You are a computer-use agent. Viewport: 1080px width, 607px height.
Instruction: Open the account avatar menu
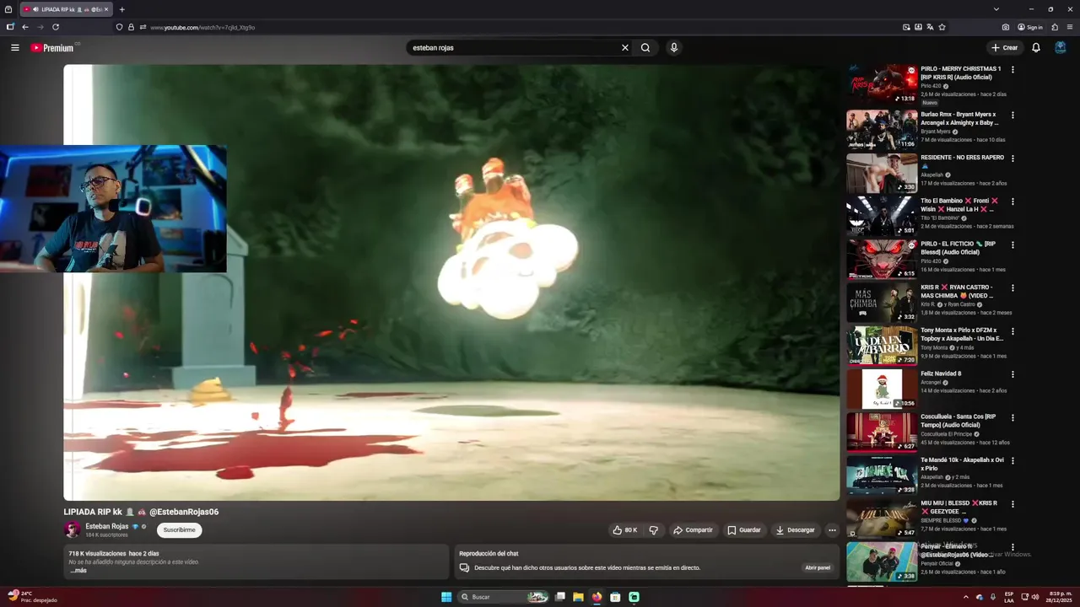tap(1061, 48)
